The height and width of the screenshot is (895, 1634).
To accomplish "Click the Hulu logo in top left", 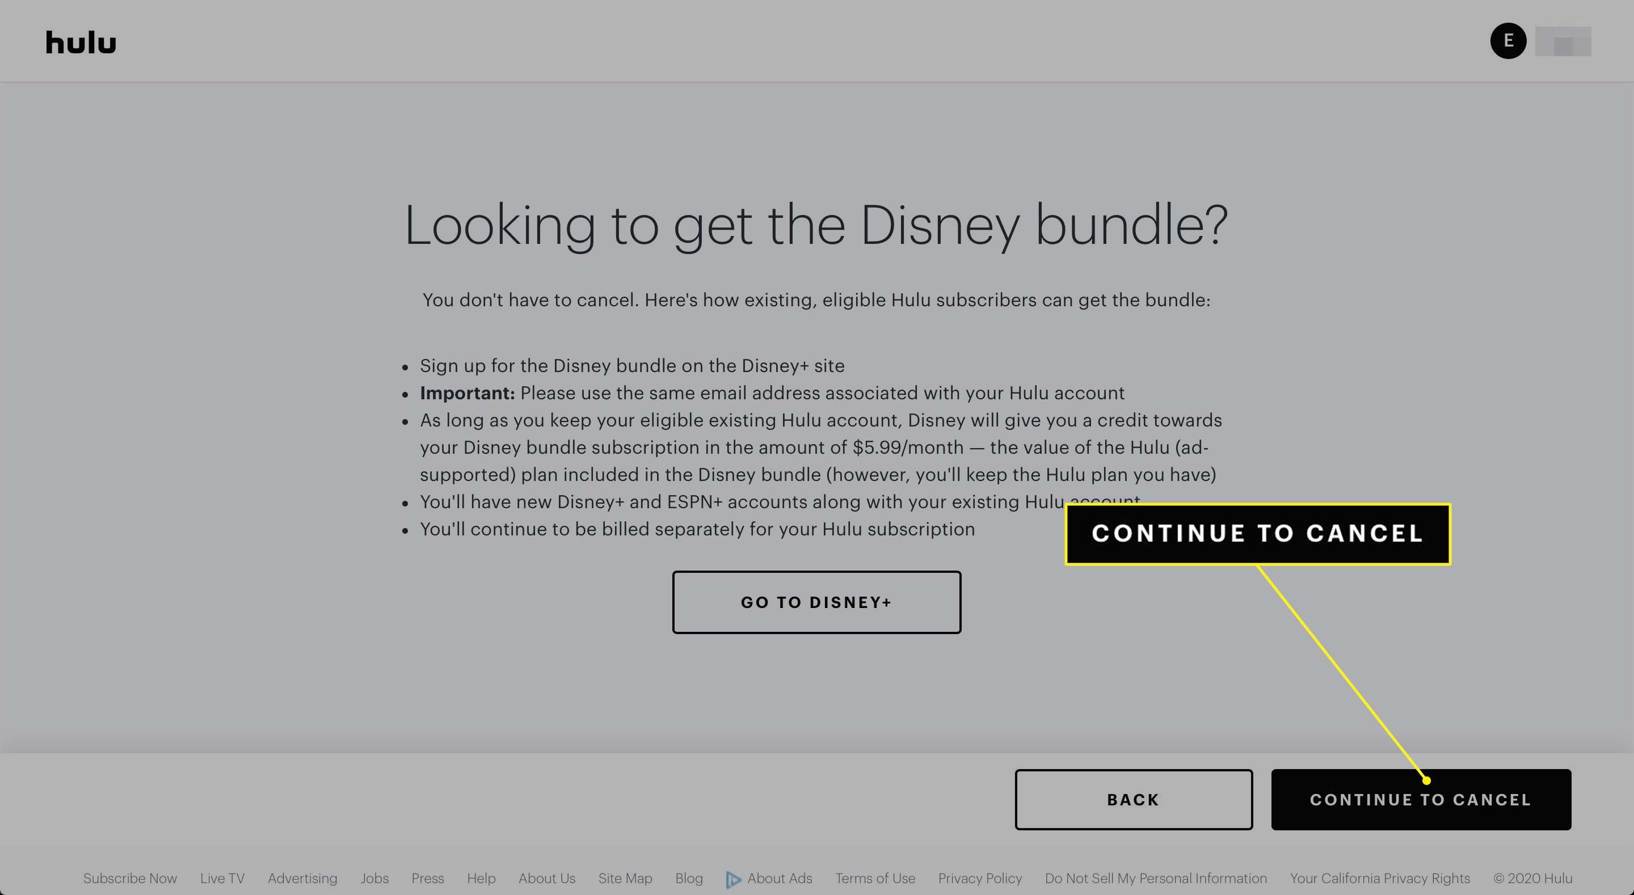I will pyautogui.click(x=79, y=41).
